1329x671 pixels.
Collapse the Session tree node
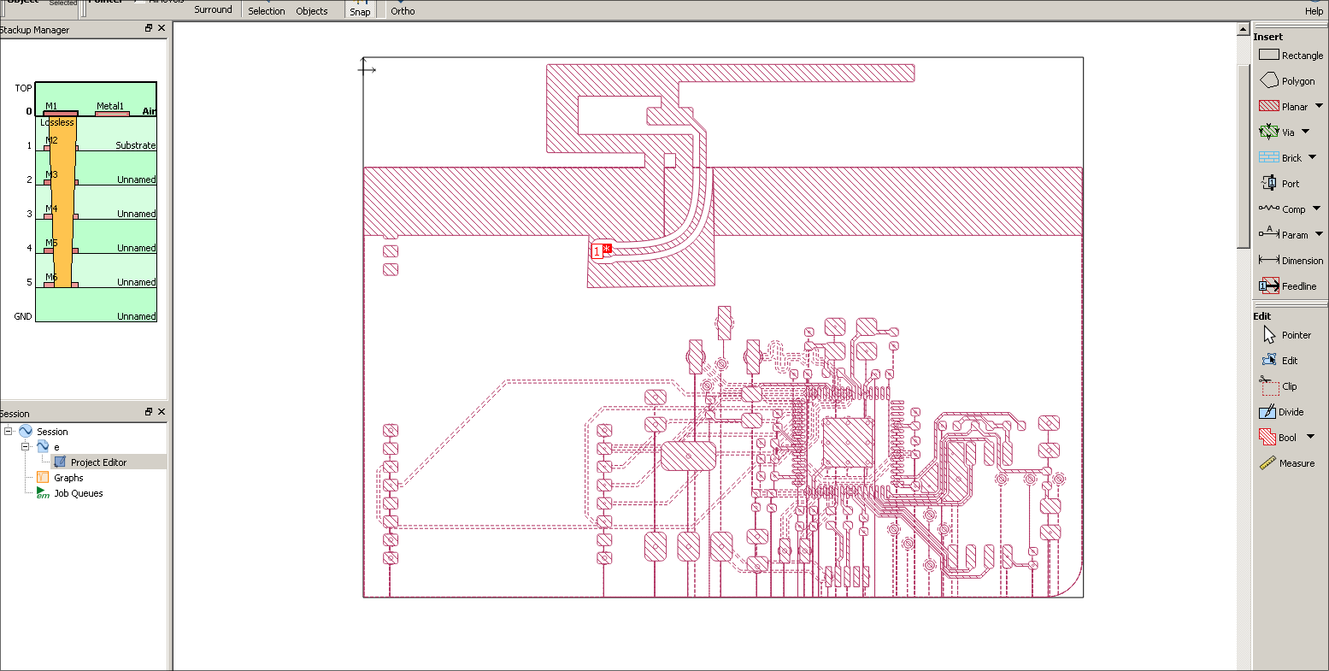click(9, 432)
